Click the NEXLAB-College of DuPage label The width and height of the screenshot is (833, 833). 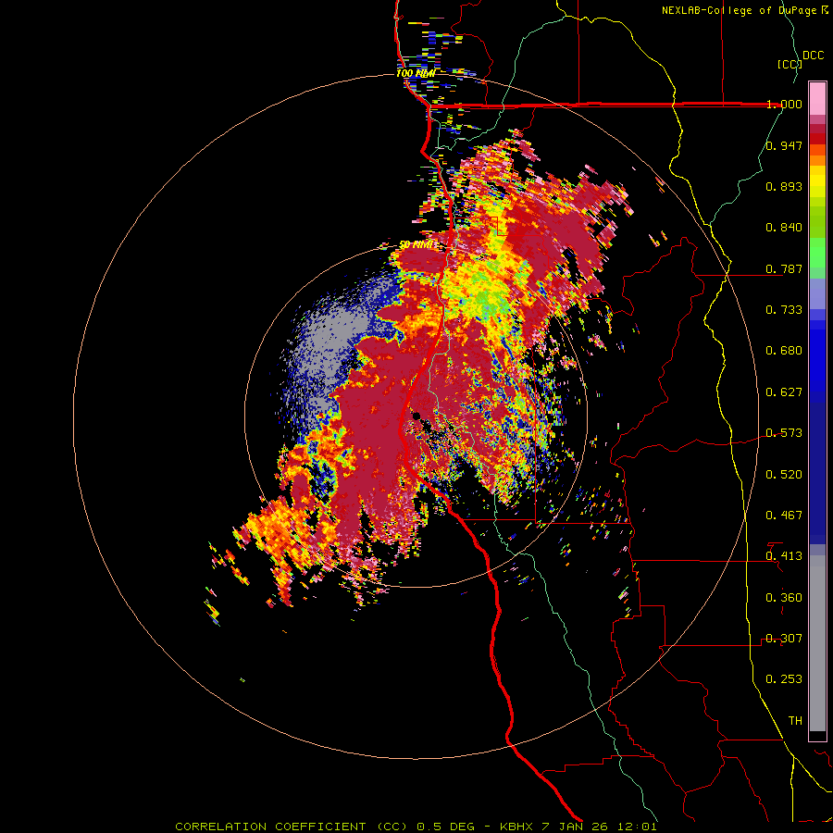(740, 10)
